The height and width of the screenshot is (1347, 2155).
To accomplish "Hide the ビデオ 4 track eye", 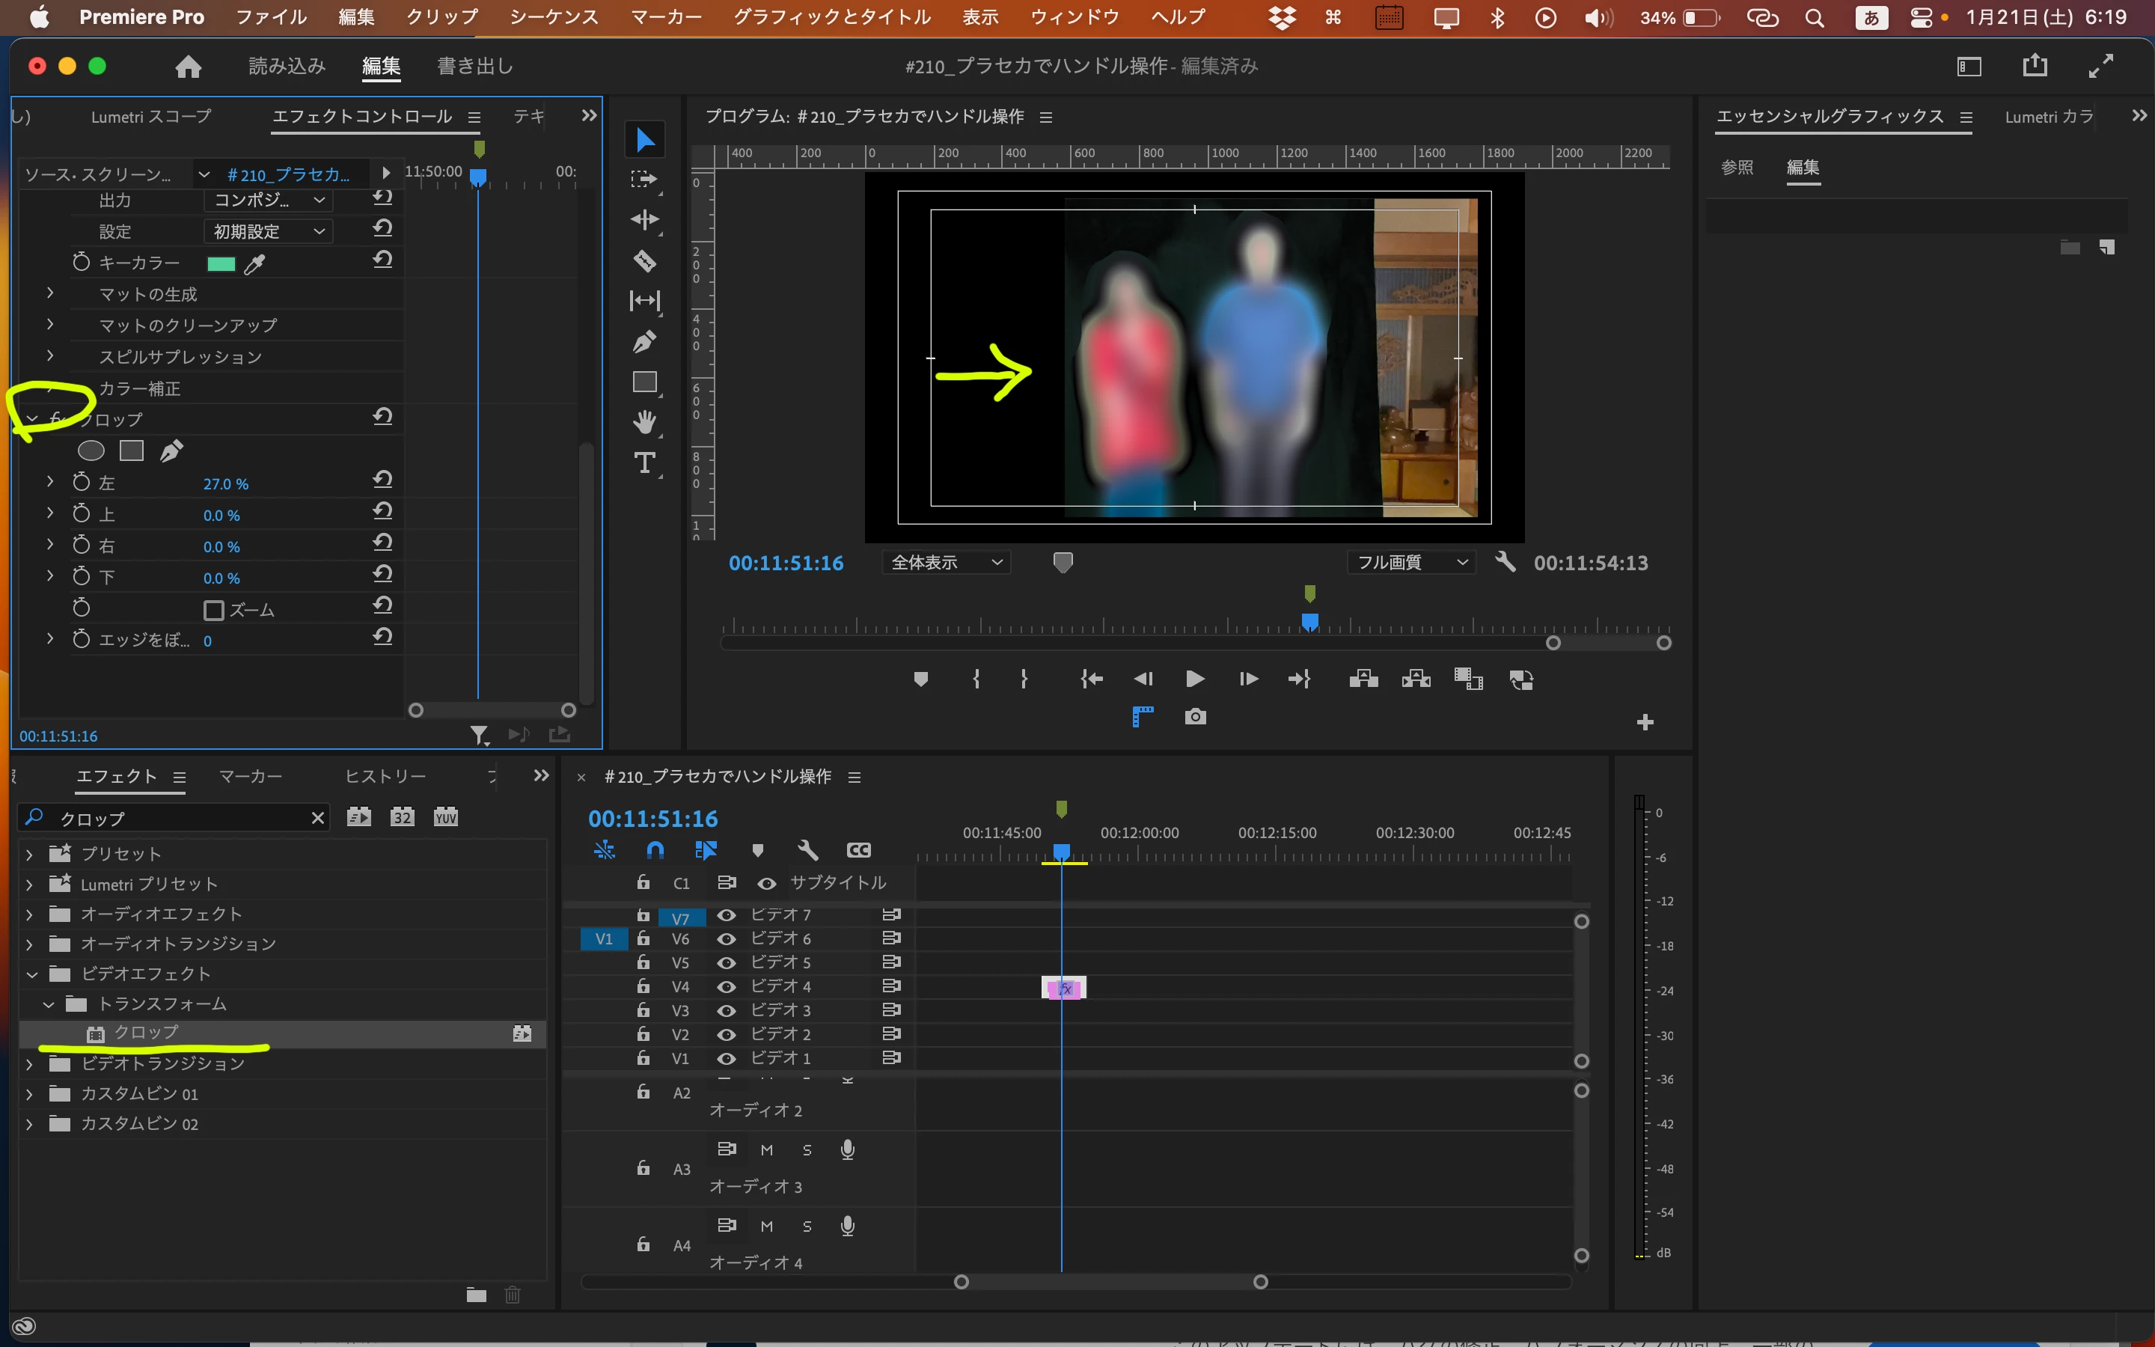I will (727, 986).
